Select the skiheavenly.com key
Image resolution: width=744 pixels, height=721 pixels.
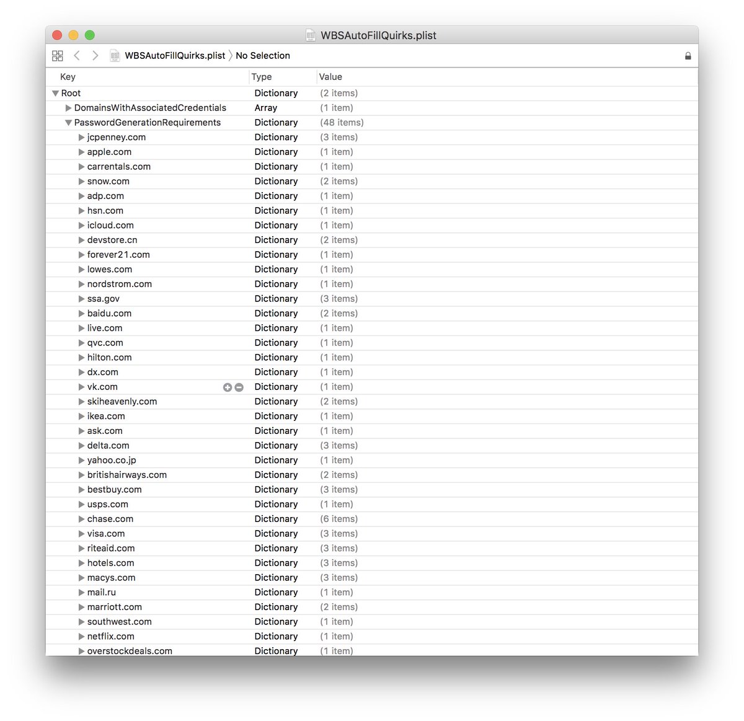(x=122, y=402)
